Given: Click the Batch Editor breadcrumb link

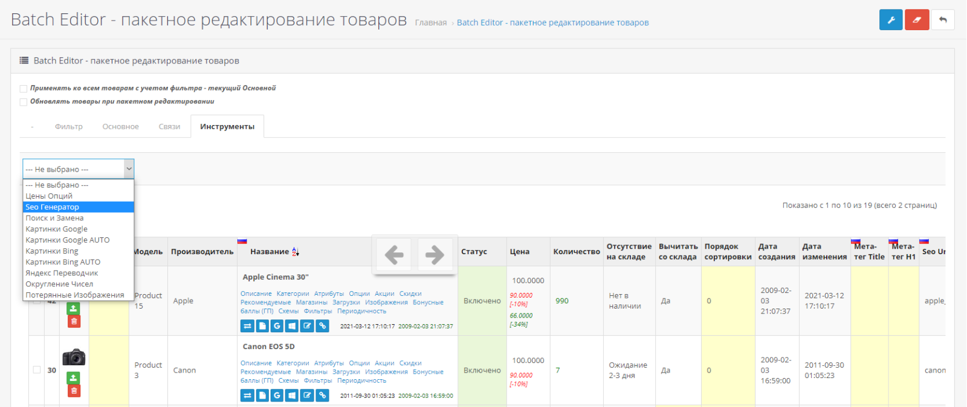Looking at the screenshot, I should (x=552, y=23).
